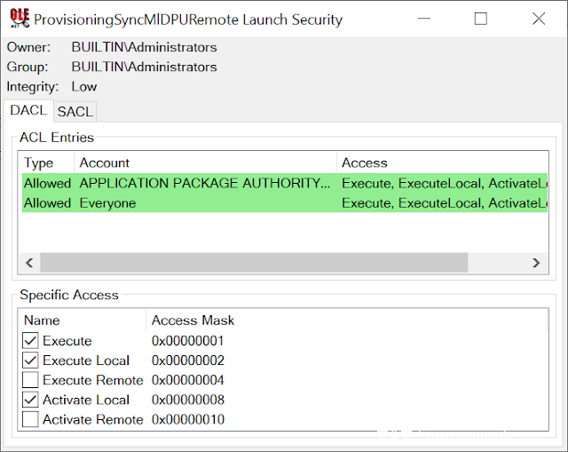This screenshot has height=452, width=568.
Task: Switch to the SACL tab
Action: tap(75, 112)
